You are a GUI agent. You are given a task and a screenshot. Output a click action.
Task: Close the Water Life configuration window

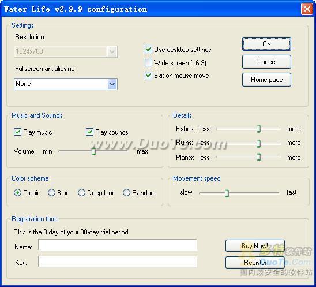click(307, 9)
